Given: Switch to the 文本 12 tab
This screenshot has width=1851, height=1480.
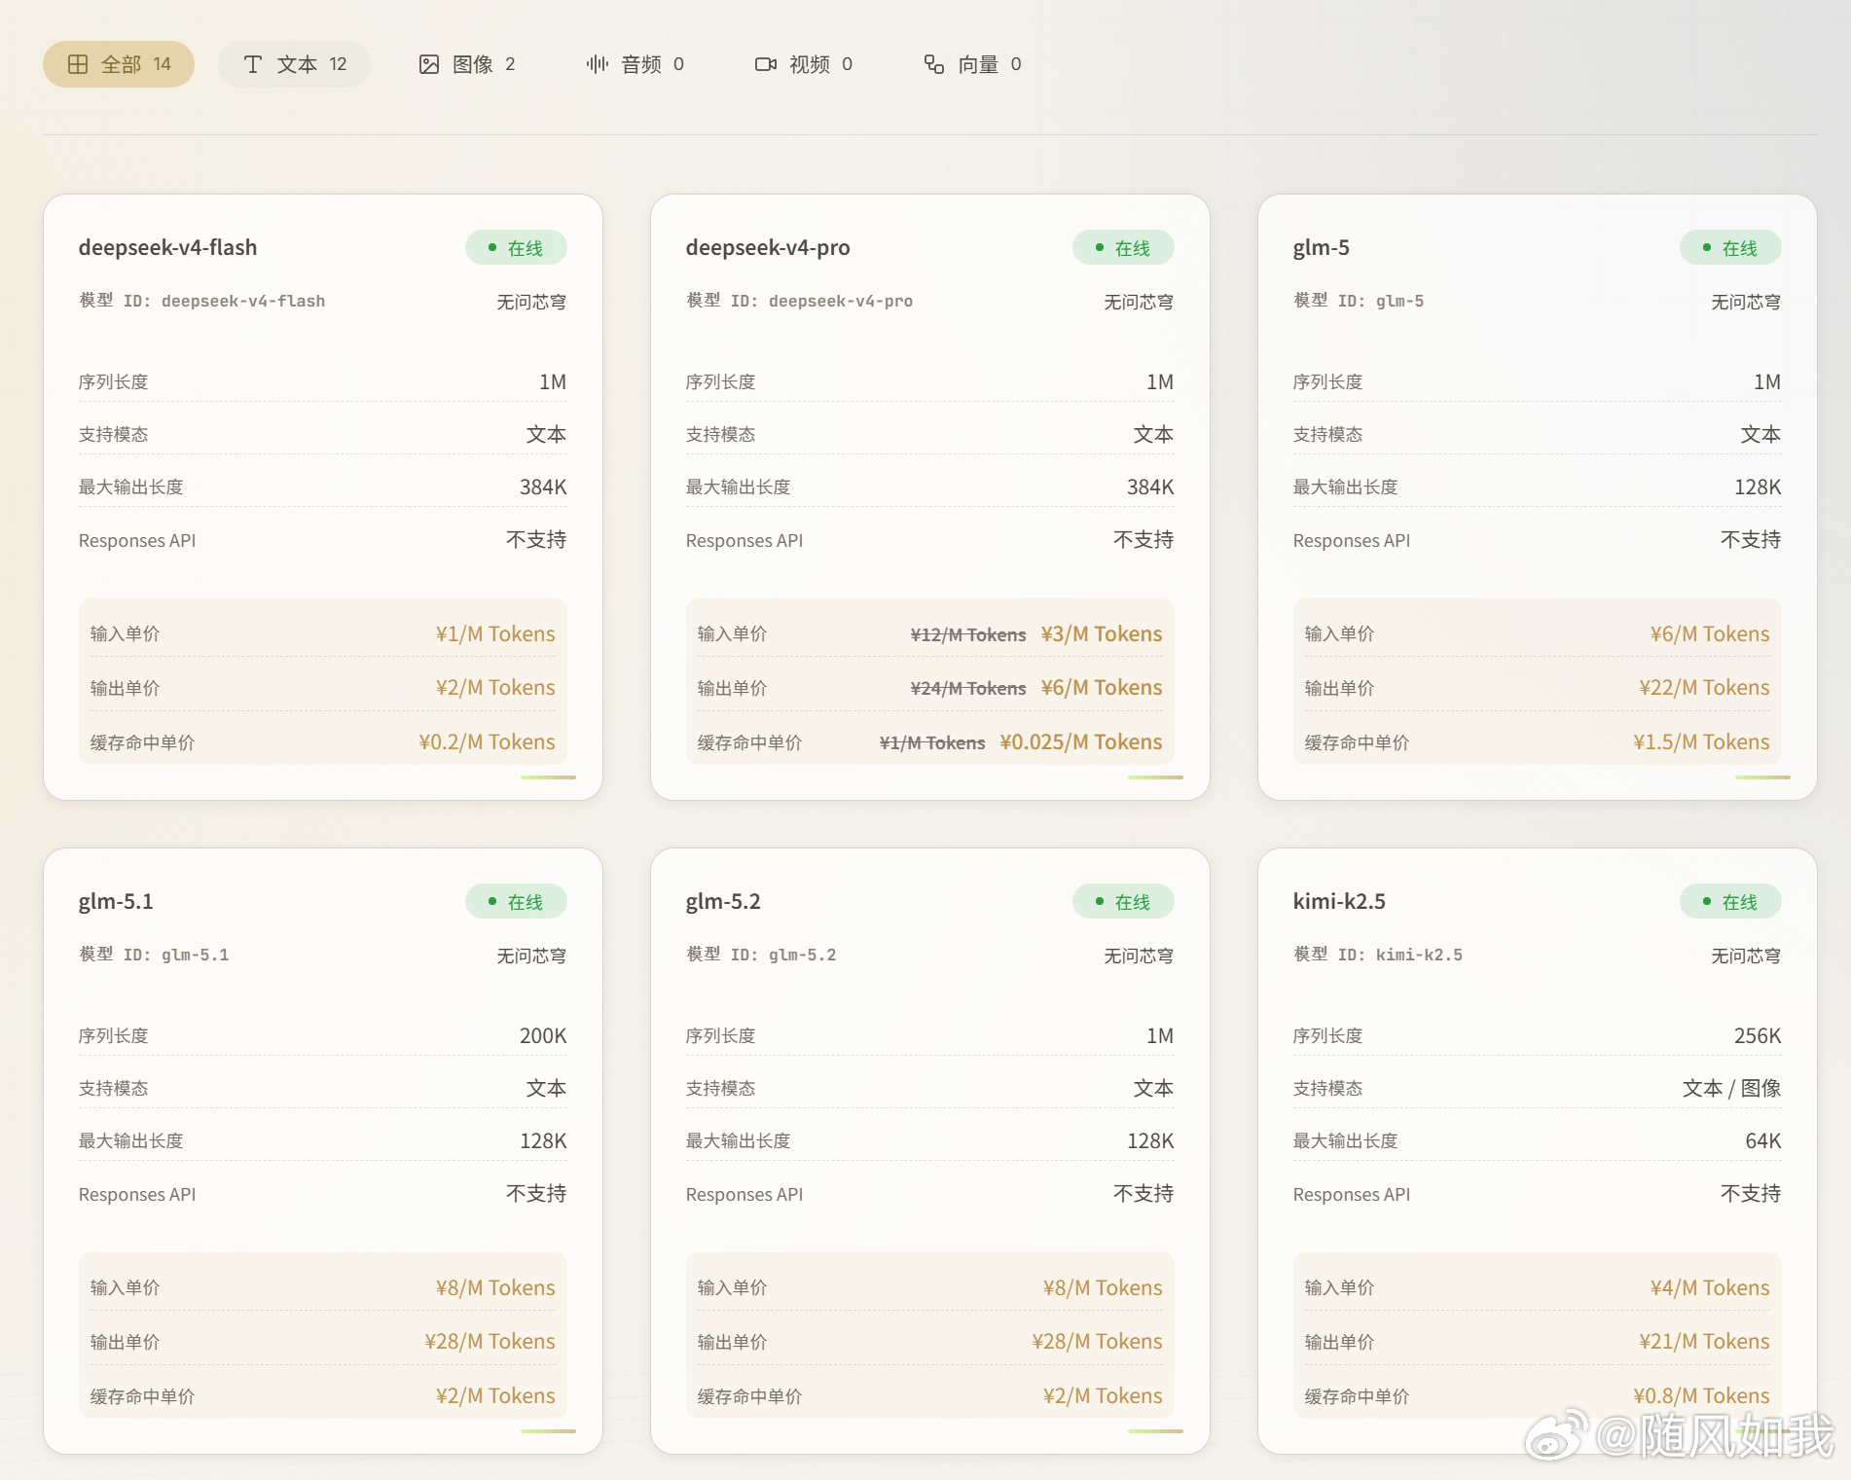Looking at the screenshot, I should 294,64.
